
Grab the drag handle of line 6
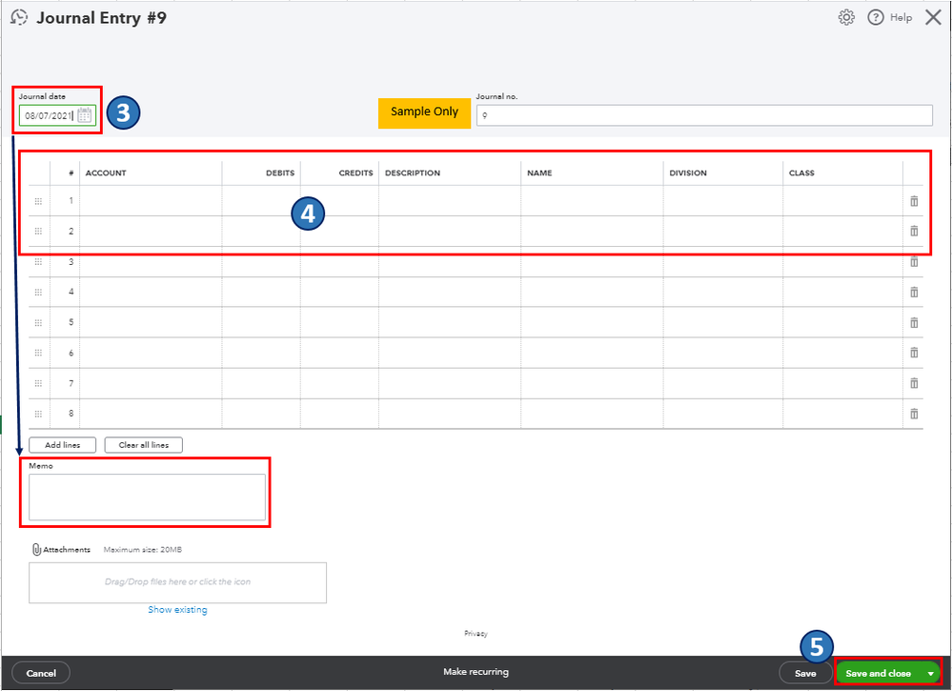pyautogui.click(x=38, y=353)
